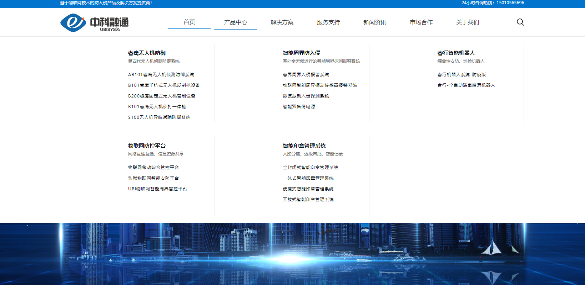Open 便携式智能印章管理系统
The width and height of the screenshot is (585, 285).
(308, 189)
